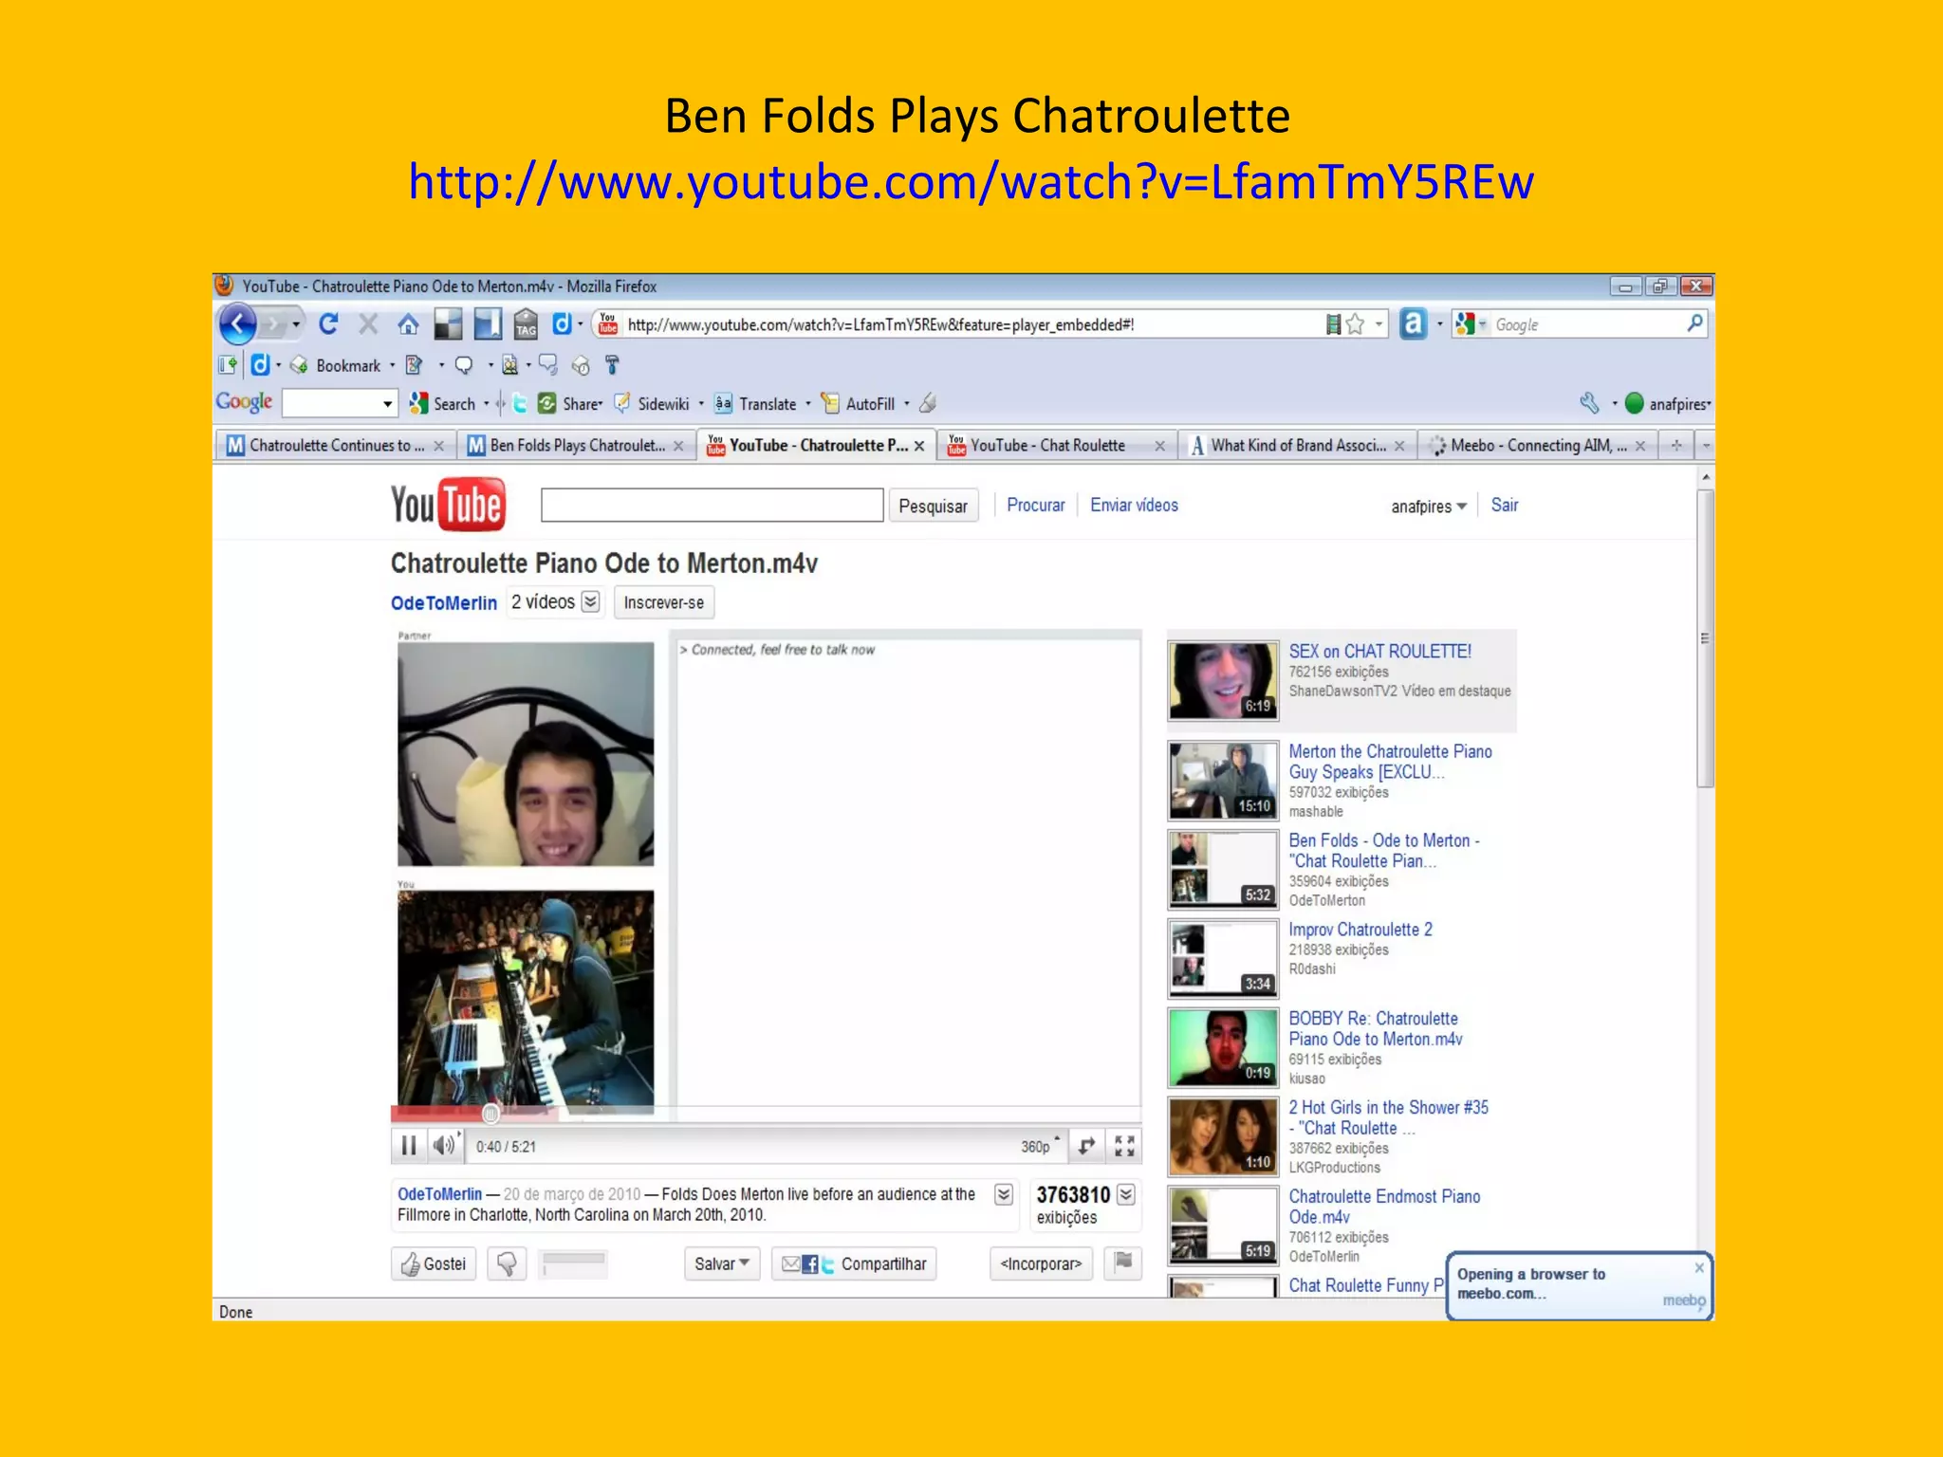Click the Compartilhar share button
This screenshot has width=1943, height=1457.
[854, 1263]
